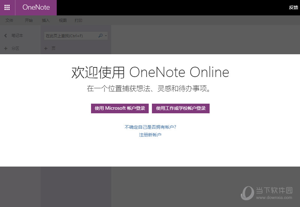Viewport: 300px width, 207px height.
Task: Click 使用工作或学校帐户登录 button
Action: point(181,108)
